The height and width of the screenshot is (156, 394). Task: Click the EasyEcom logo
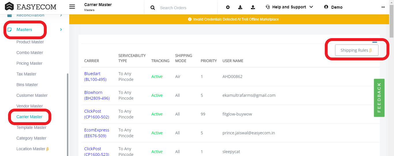coord(31,7)
